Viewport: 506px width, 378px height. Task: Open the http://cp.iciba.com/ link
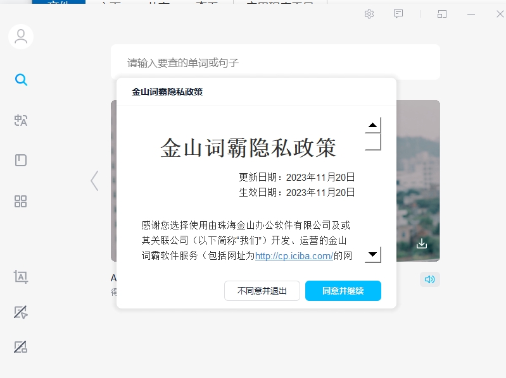click(x=294, y=256)
